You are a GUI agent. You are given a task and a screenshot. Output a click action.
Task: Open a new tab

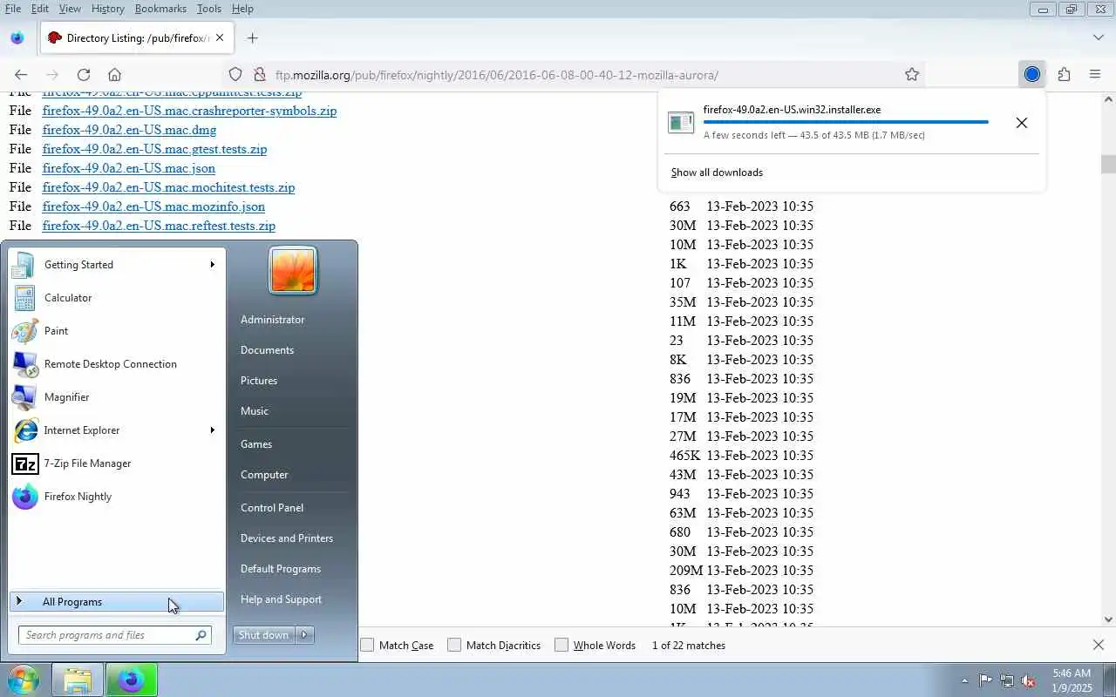(252, 38)
